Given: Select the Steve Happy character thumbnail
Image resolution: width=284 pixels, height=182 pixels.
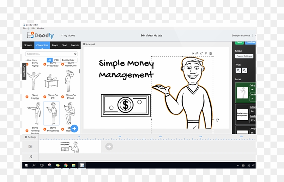Looking at the screenshot, I should (34, 81).
